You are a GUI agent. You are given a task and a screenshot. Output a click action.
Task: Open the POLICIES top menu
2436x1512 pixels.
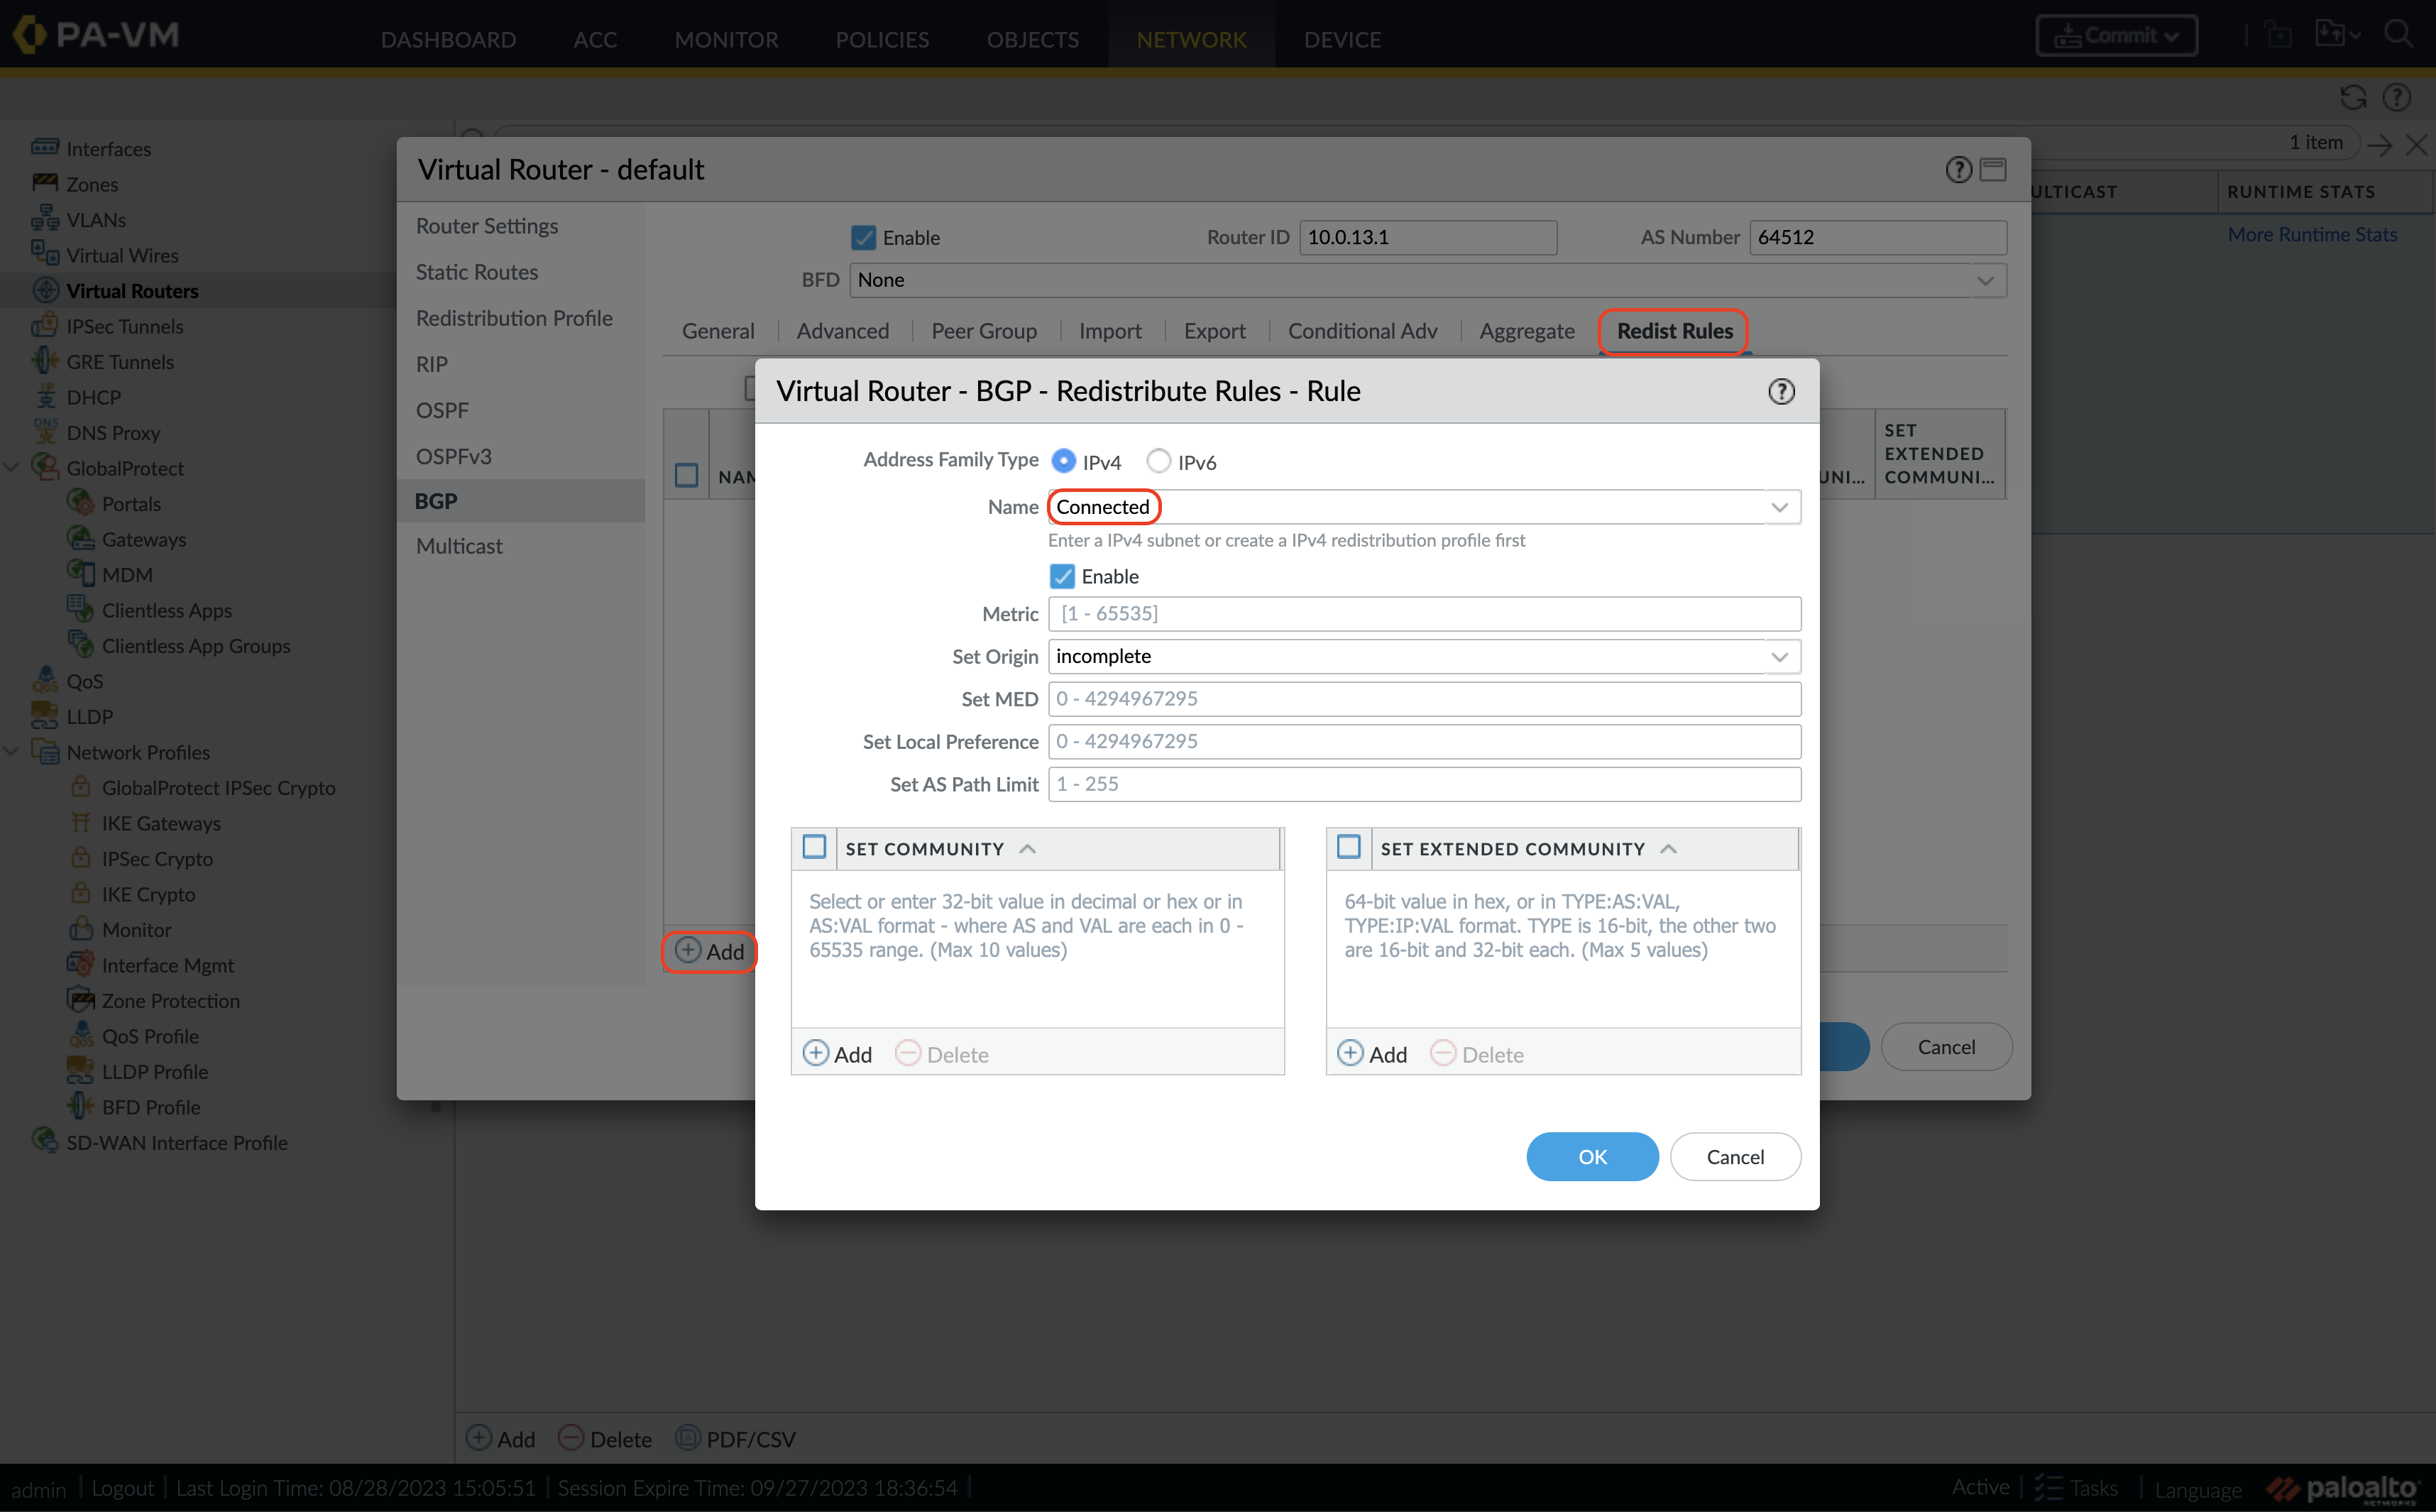[882, 39]
